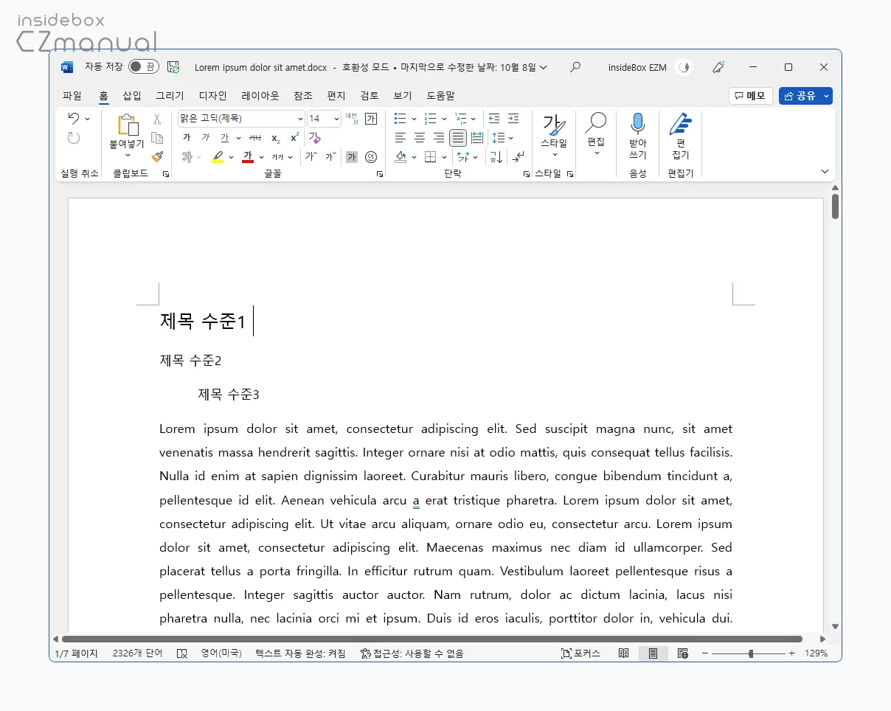Screen dimensions: 891x711
Task: Click the superscript x² icon
Action: click(x=294, y=137)
